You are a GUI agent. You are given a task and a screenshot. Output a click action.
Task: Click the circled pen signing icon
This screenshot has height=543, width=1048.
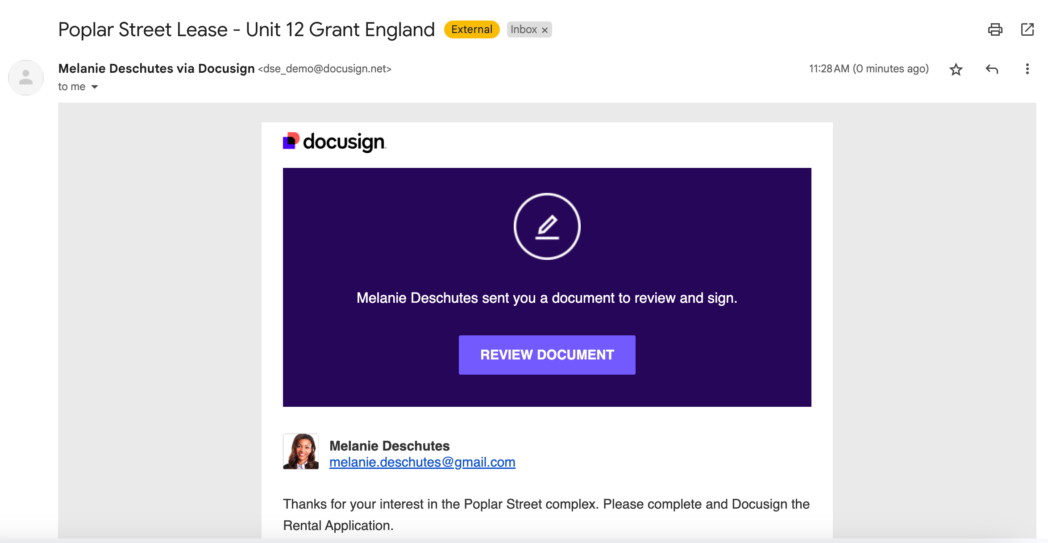[547, 226]
